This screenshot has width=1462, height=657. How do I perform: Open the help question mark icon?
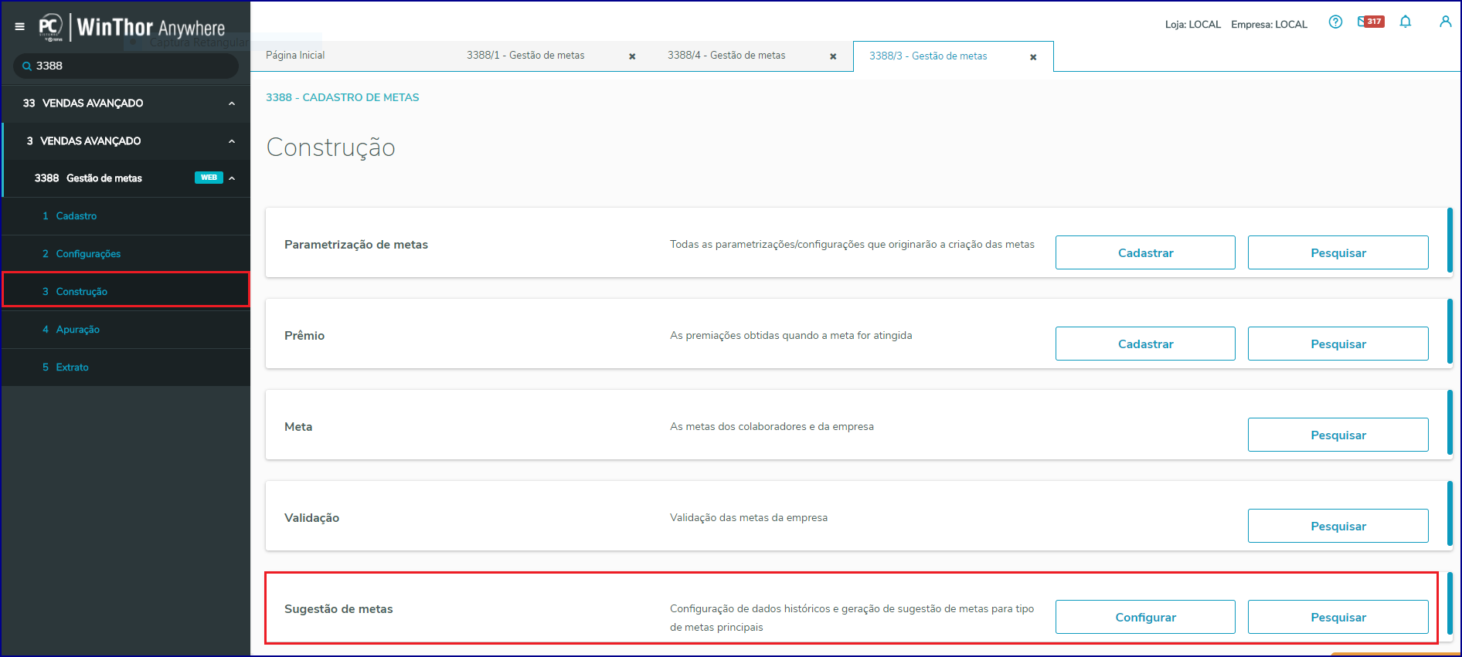(x=1335, y=22)
